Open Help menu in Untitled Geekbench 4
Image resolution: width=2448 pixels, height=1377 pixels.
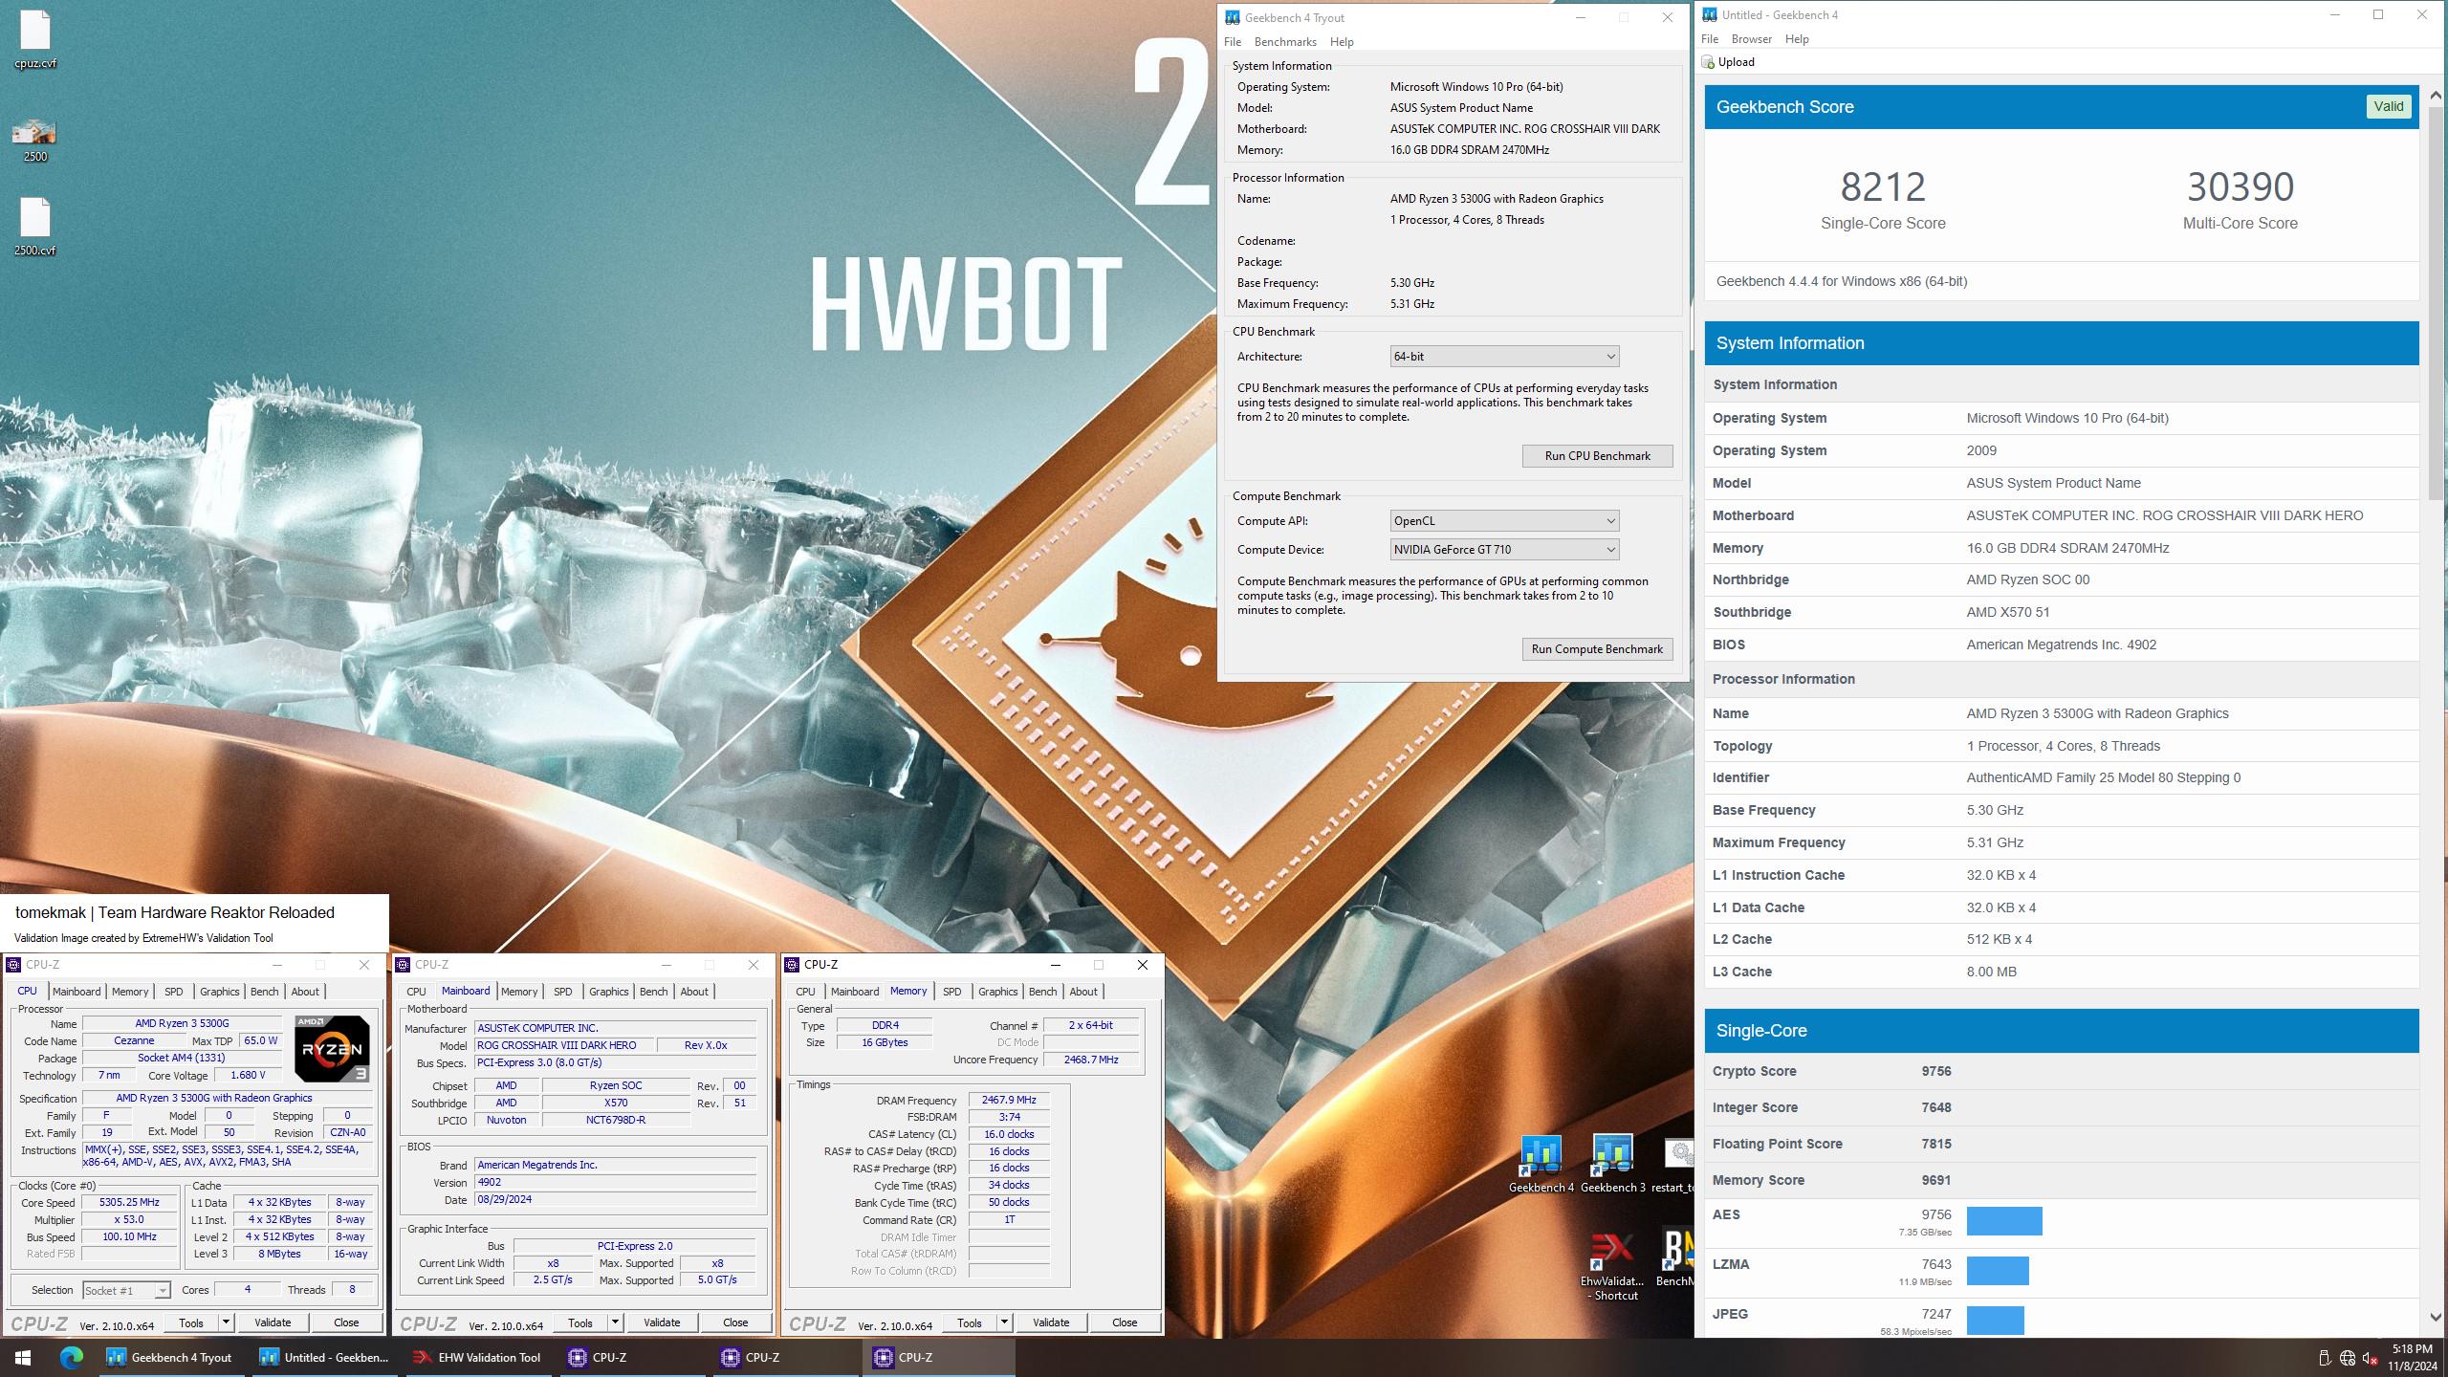[x=1797, y=39]
